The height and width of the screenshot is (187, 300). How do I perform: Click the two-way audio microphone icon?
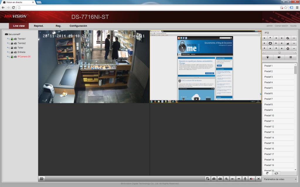(245, 179)
